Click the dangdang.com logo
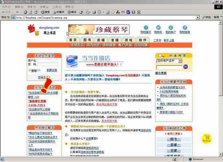 pos(43,30)
